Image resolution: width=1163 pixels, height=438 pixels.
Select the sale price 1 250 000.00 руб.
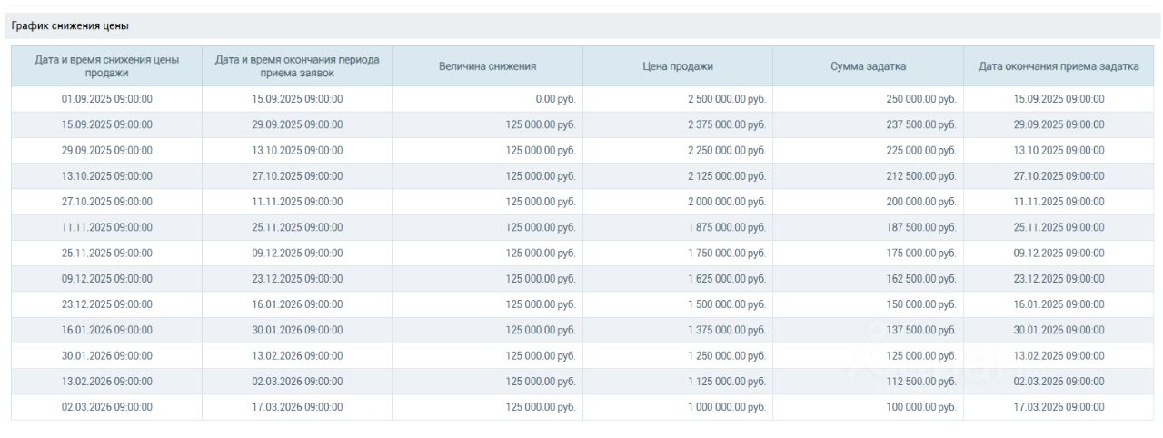tap(727, 355)
